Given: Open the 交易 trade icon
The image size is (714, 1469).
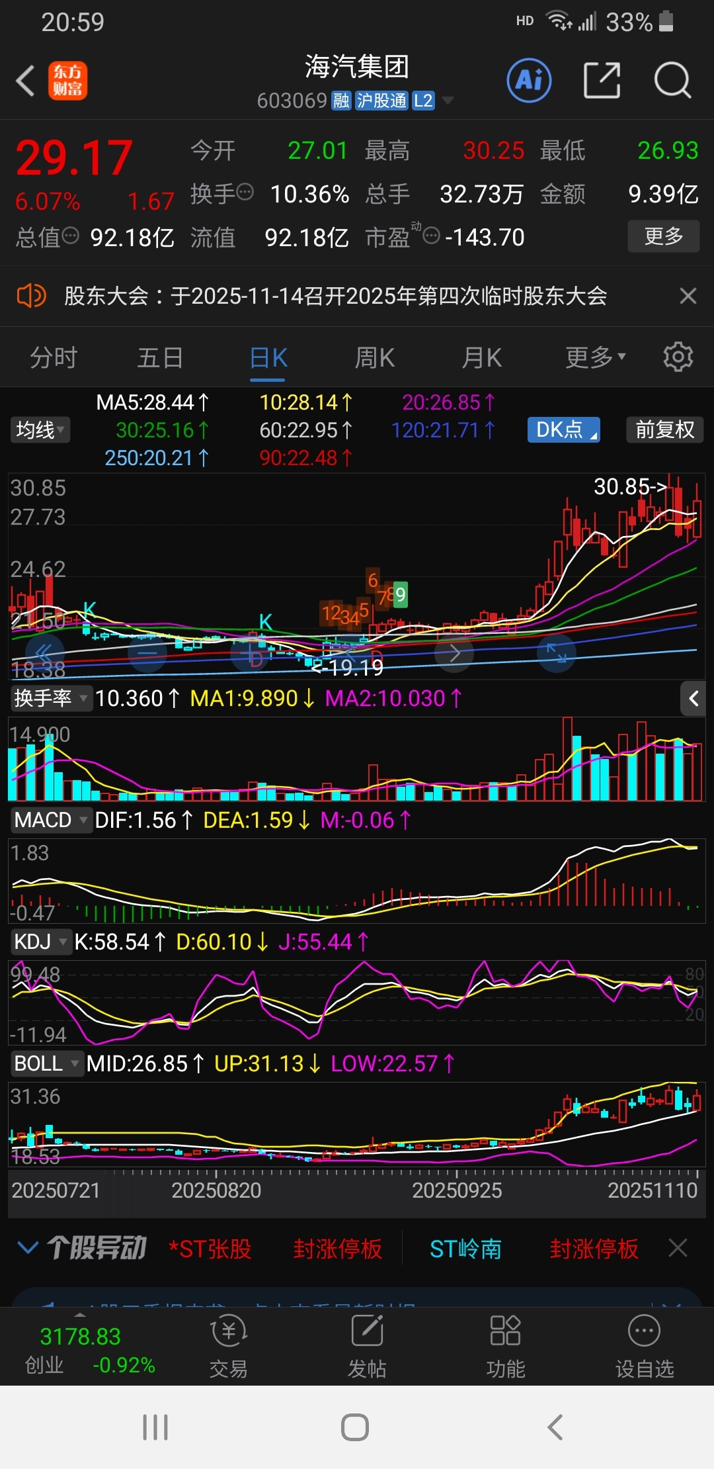Looking at the screenshot, I should point(228,1346).
